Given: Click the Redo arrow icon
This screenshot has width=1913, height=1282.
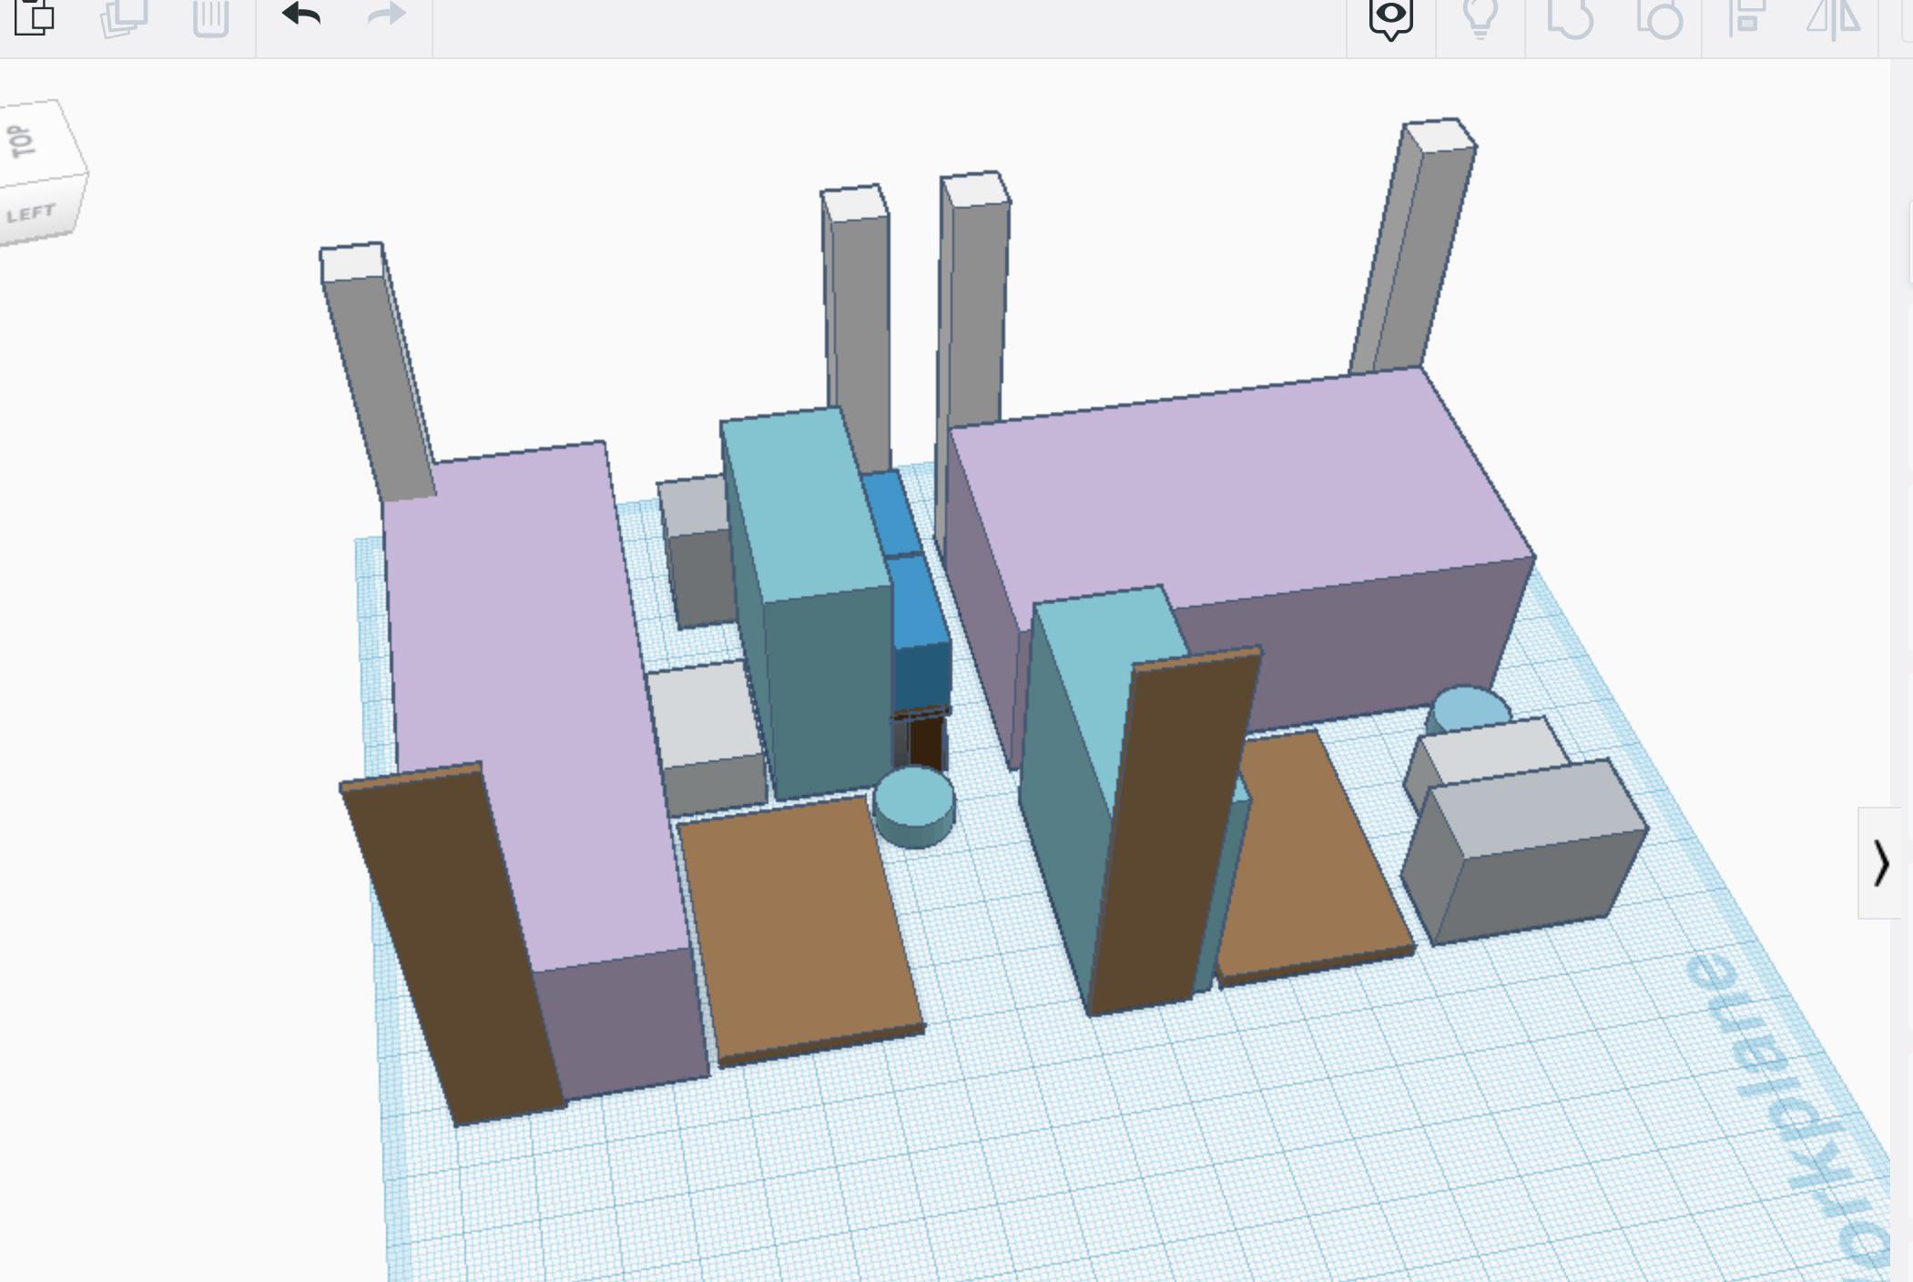Looking at the screenshot, I should pos(386,15).
